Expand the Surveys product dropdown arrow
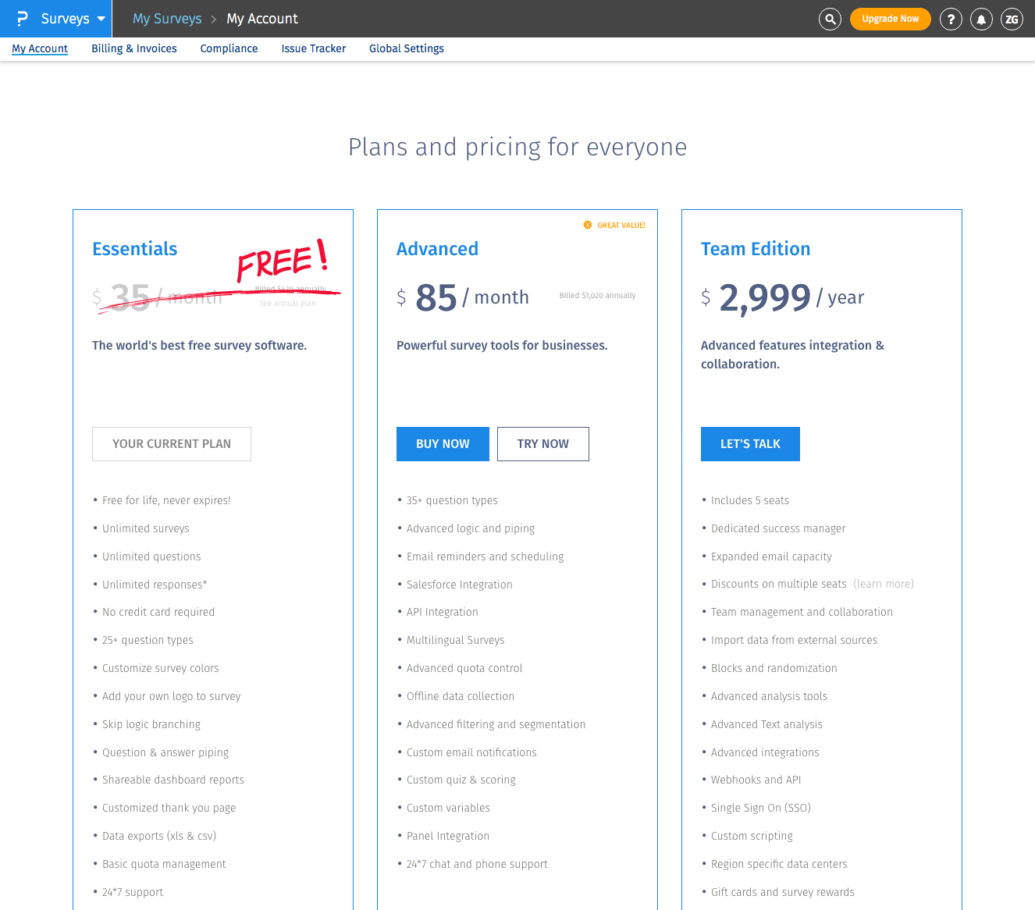Image resolution: width=1035 pixels, height=910 pixels. coord(101,19)
